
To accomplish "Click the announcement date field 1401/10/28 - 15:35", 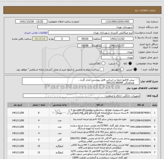I will [x=31, y=21].
